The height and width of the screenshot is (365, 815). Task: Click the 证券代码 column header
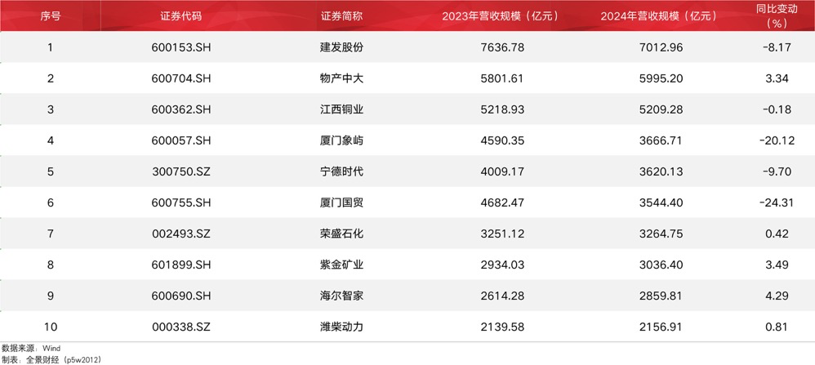tap(180, 16)
